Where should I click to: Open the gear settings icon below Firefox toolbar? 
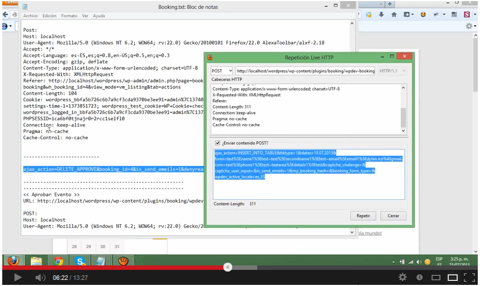(x=469, y=26)
